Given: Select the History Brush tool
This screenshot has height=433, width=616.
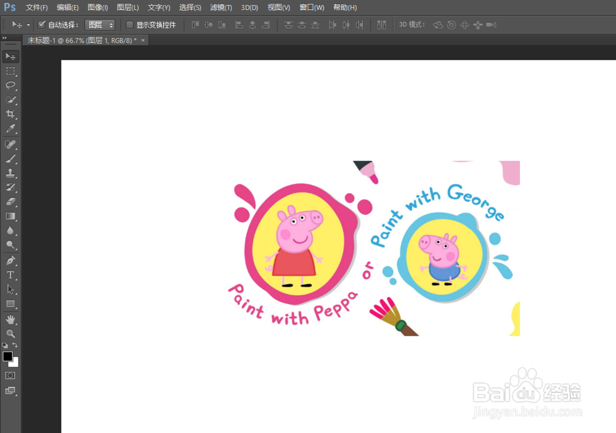Looking at the screenshot, I should point(10,188).
